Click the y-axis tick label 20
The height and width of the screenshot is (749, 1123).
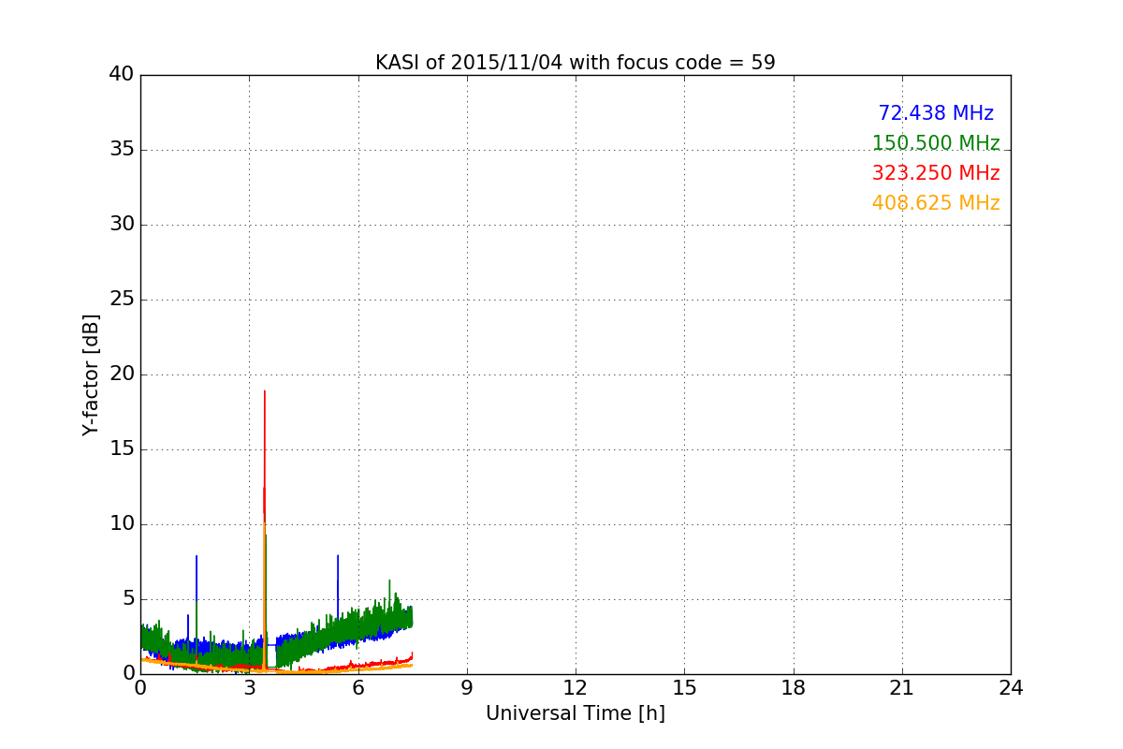click(122, 374)
